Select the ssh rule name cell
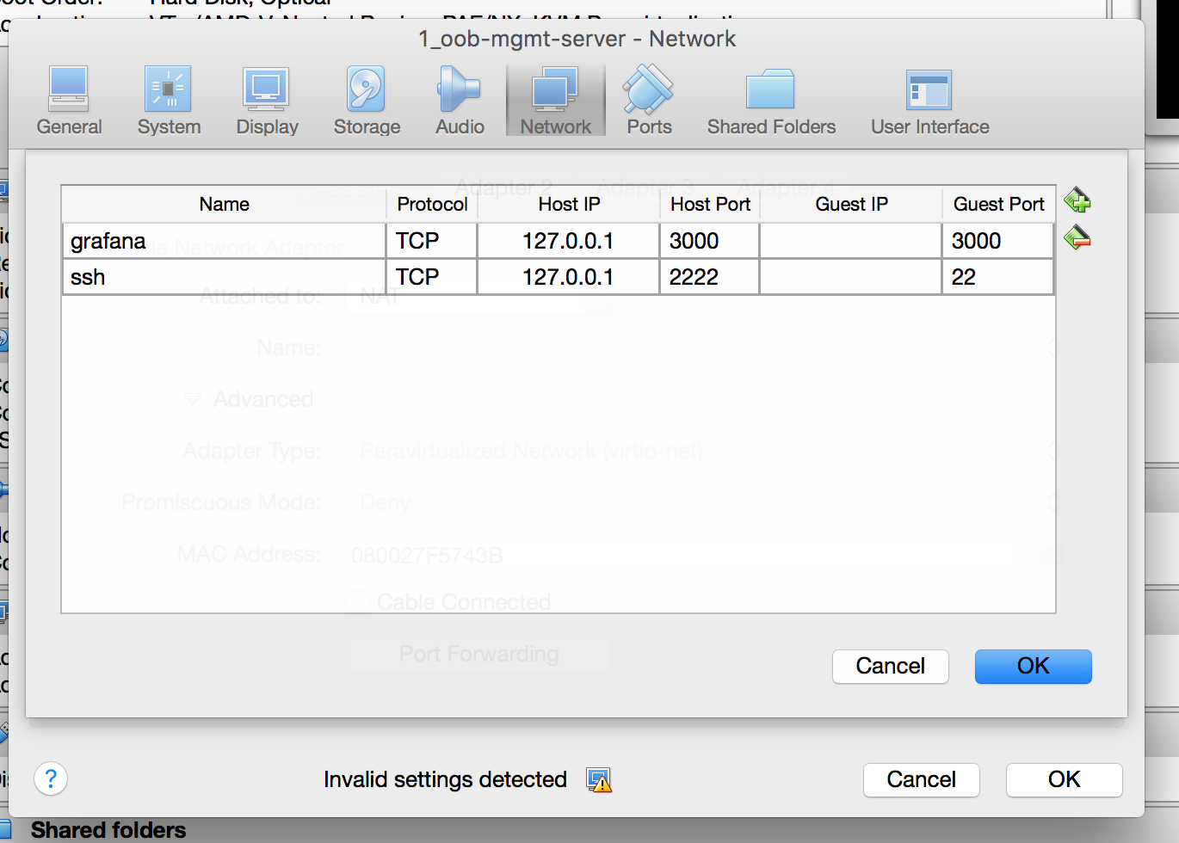Screen dimensions: 1179x843 coord(224,277)
